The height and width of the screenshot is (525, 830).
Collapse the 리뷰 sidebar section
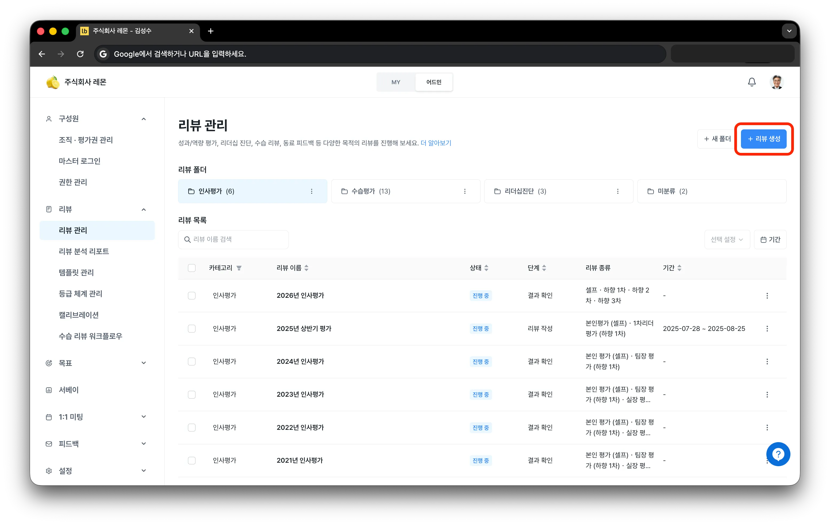(x=144, y=210)
